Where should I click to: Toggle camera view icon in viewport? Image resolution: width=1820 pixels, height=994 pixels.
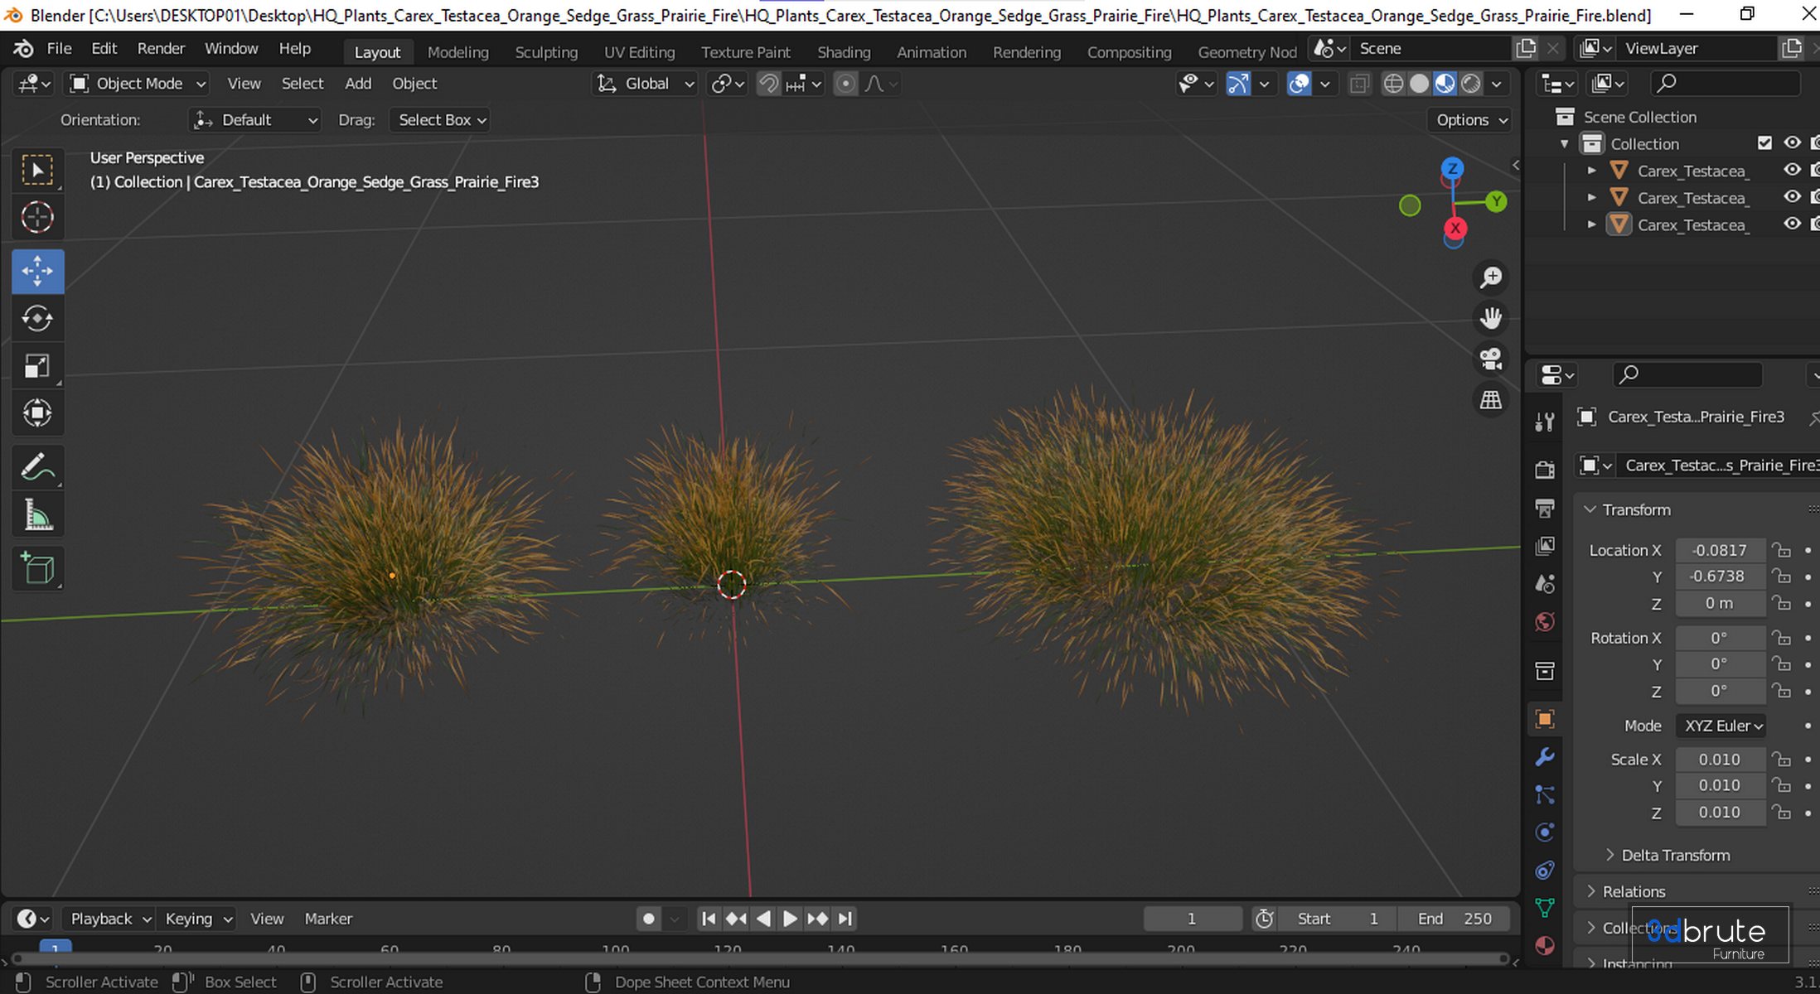pyautogui.click(x=1491, y=359)
